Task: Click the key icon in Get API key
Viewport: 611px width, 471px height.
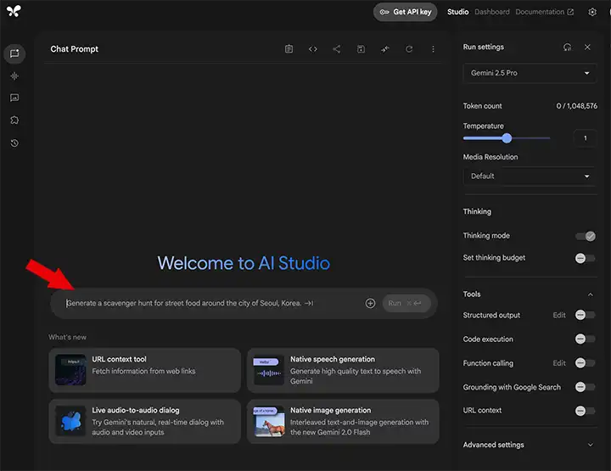Action: pos(384,12)
